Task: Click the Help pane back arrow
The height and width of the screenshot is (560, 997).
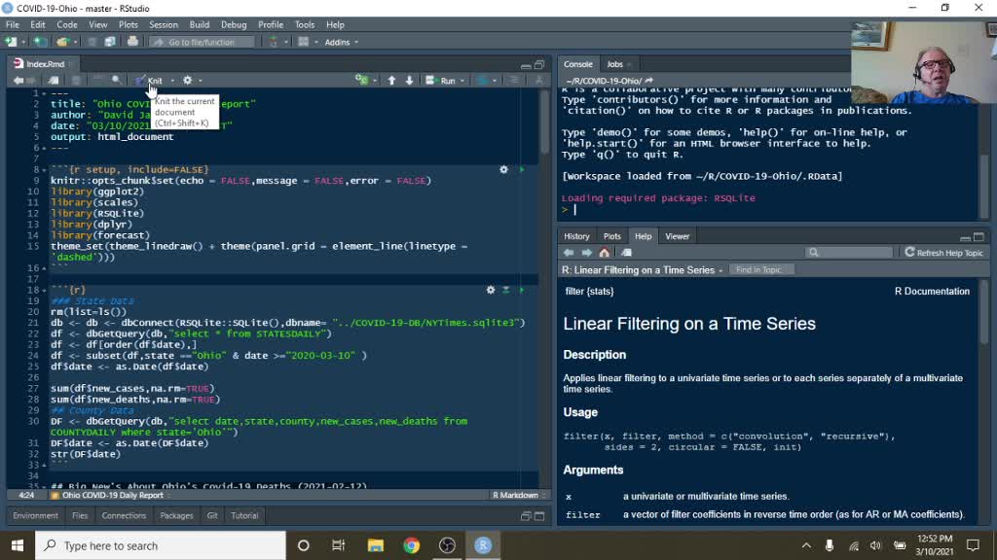Action: click(x=569, y=253)
